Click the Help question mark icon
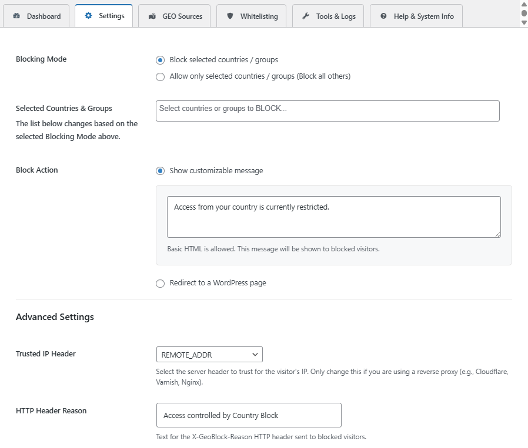528x448 pixels. (383, 16)
